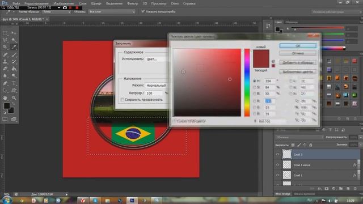Click Библиотеки цветов button

298,72
